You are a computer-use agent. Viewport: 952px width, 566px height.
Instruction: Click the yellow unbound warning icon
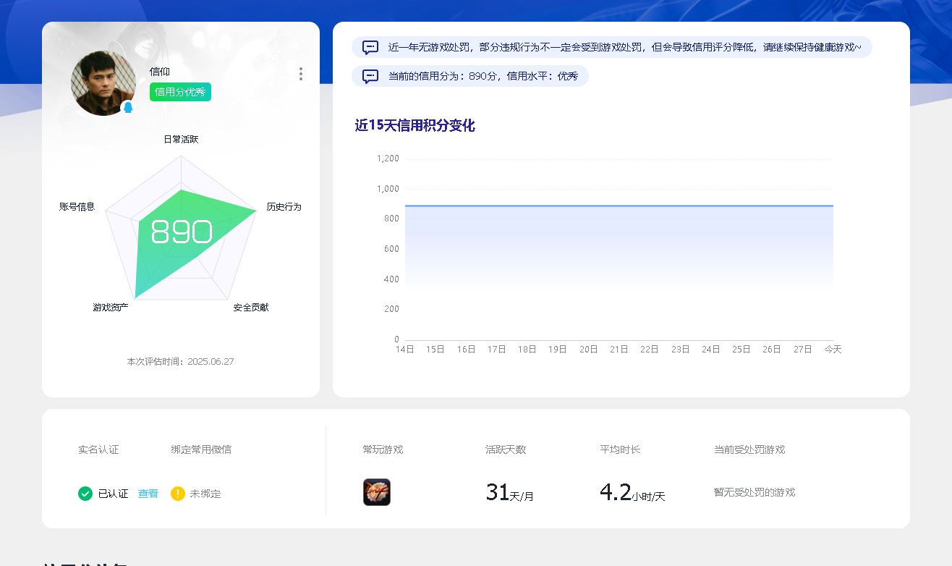(x=178, y=494)
